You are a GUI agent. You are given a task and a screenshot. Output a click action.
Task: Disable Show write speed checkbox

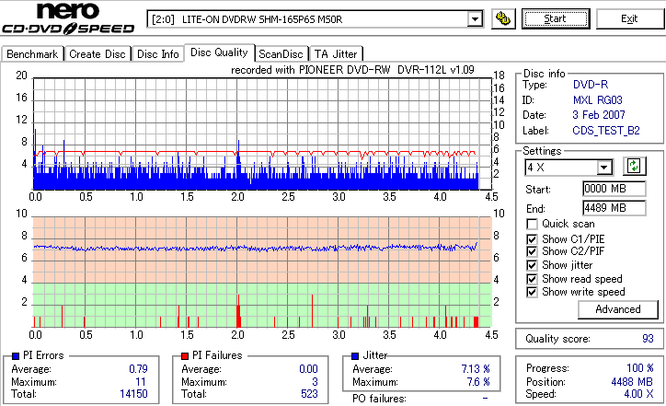click(x=532, y=292)
